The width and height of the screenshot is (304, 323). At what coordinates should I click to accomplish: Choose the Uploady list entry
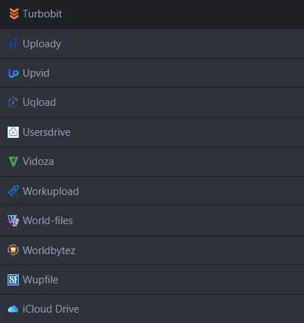(x=152, y=44)
